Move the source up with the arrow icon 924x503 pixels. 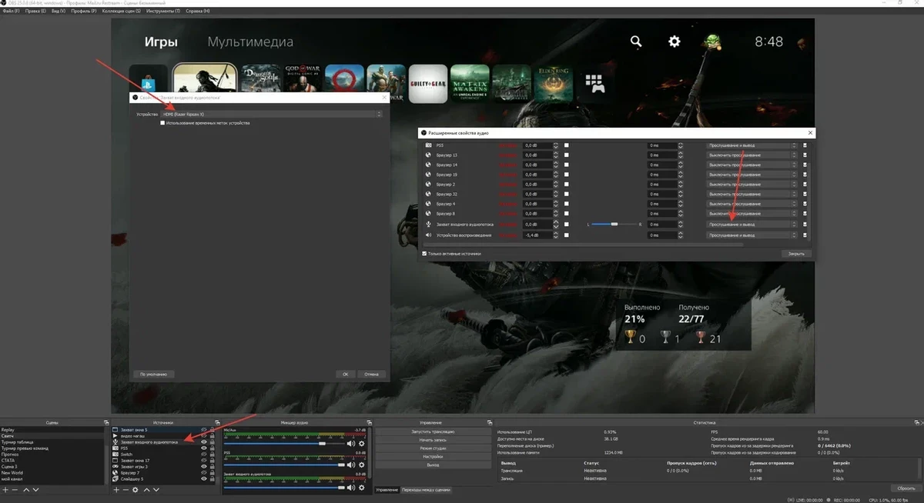pos(146,490)
